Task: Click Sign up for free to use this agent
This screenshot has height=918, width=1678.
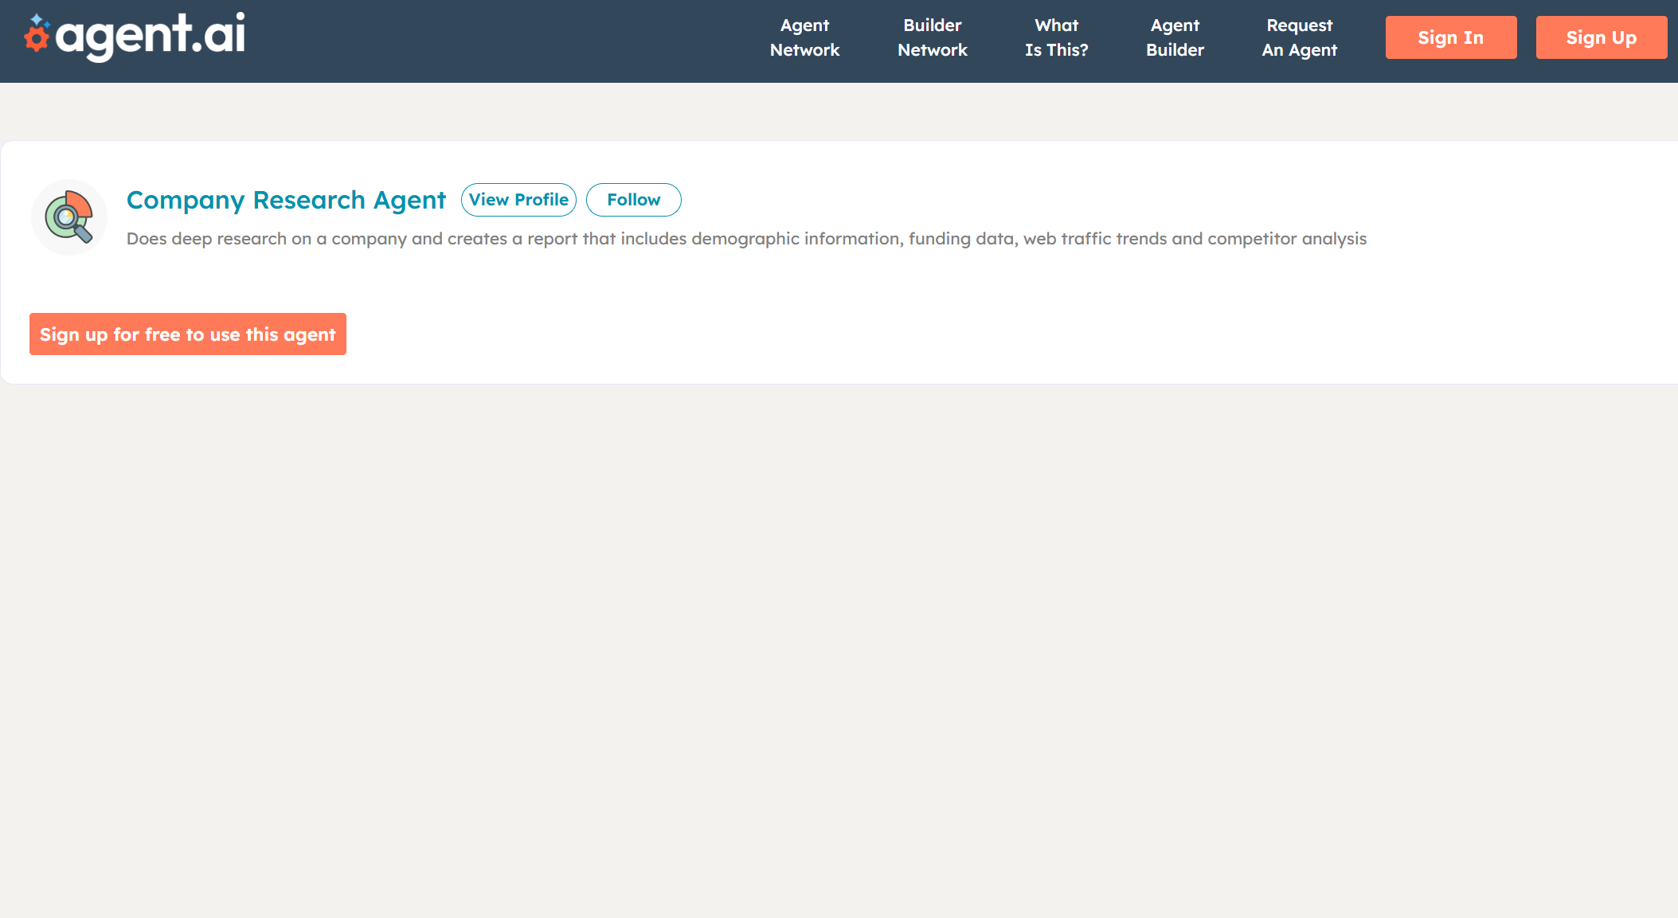Action: click(188, 334)
